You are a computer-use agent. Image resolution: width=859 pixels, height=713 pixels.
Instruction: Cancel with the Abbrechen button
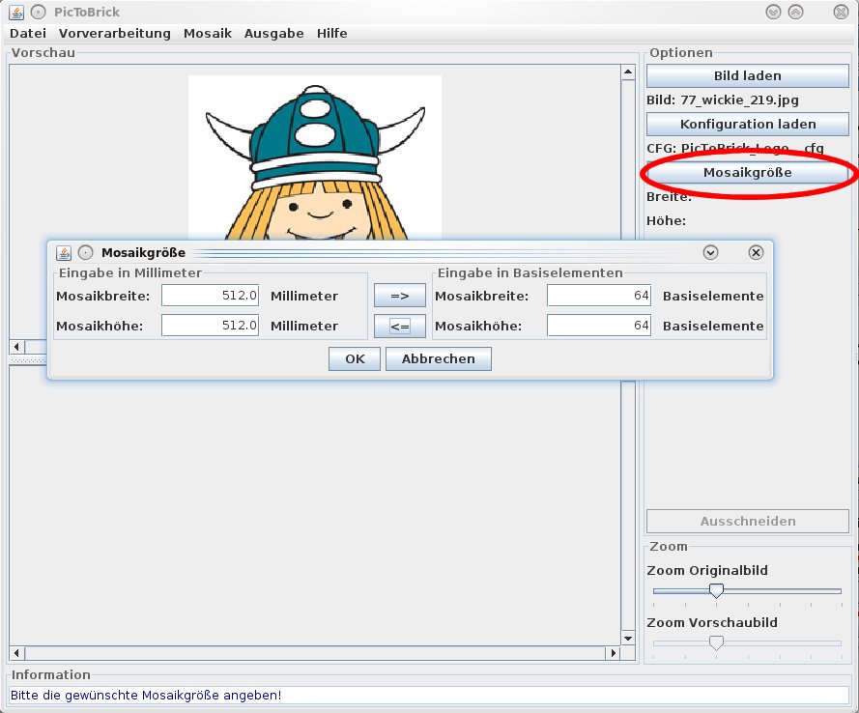click(x=439, y=358)
